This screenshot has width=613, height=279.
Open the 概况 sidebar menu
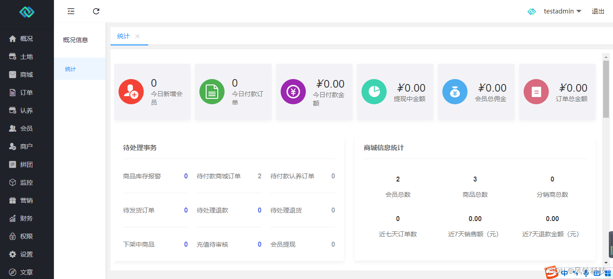[x=27, y=39]
